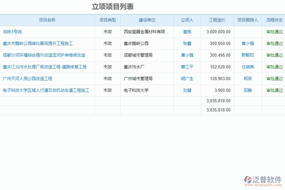Open 立项人 章燕 details
This screenshot has height=190, width=285.
[187, 32]
